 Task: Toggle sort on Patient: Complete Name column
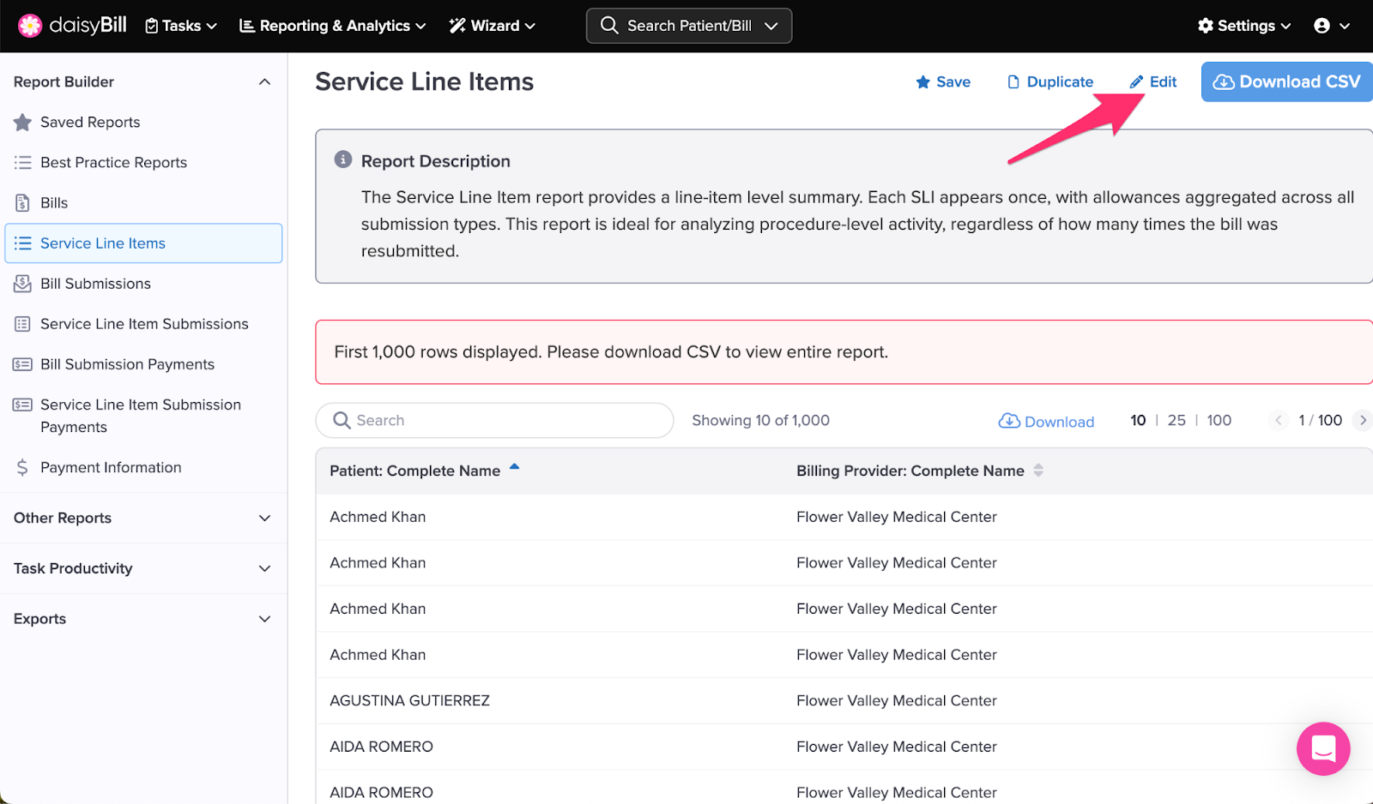pos(514,468)
